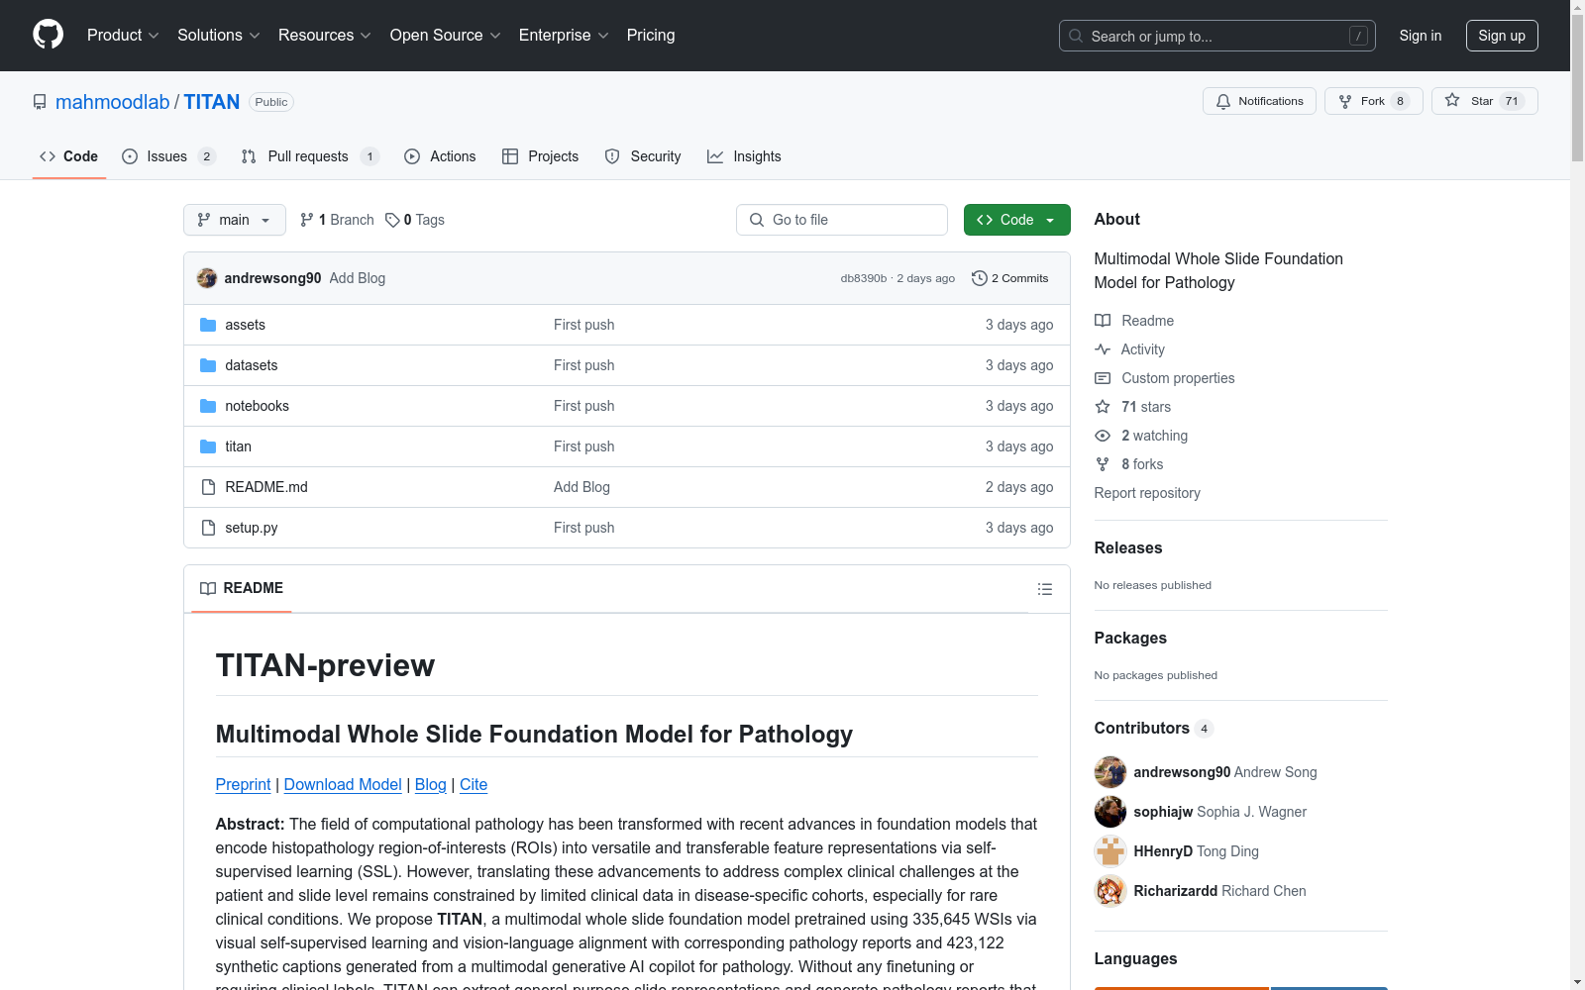This screenshot has height=990, width=1585.
Task: Click the Sign up button
Action: (x=1501, y=36)
